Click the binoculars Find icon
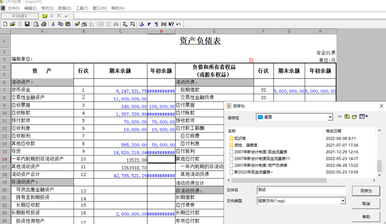 click(x=116, y=24)
